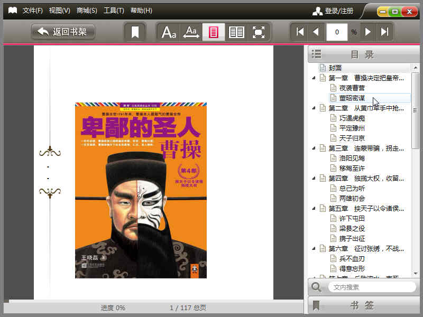
Task: Open the 文件(F) menu
Action: click(x=32, y=11)
